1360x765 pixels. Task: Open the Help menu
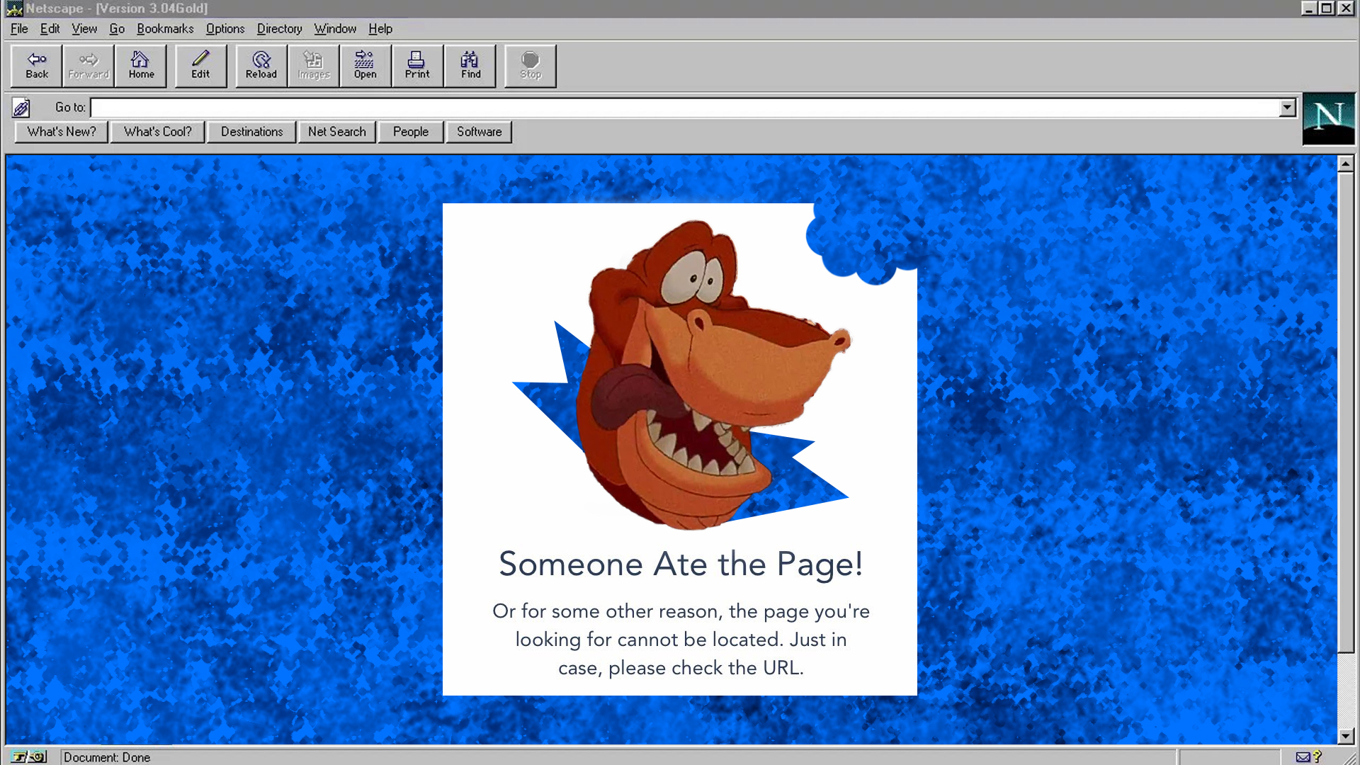pyautogui.click(x=380, y=29)
